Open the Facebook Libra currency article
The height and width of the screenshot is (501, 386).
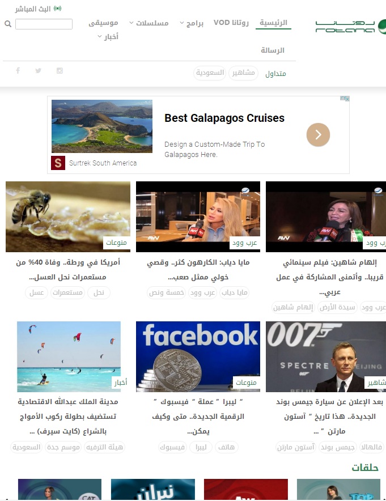(198, 417)
